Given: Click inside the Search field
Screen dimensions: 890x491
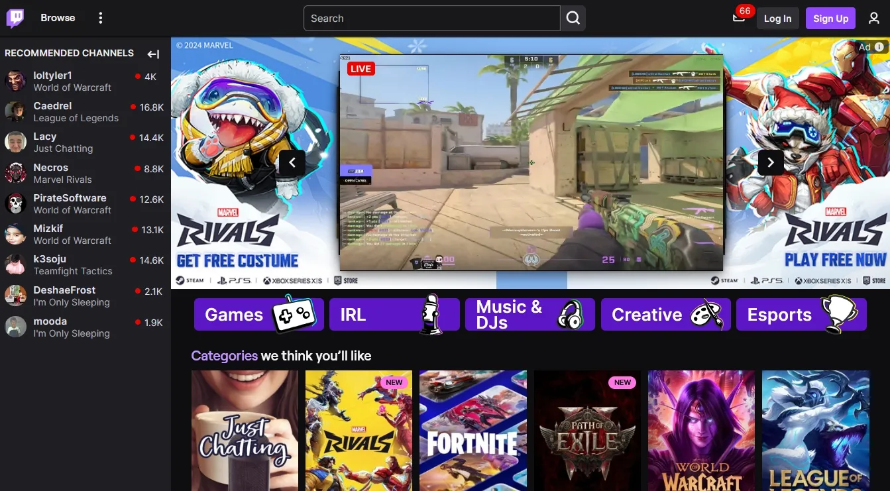Looking at the screenshot, I should [431, 19].
